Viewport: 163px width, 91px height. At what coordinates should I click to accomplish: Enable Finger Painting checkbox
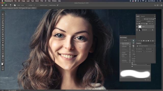coord(48,5)
